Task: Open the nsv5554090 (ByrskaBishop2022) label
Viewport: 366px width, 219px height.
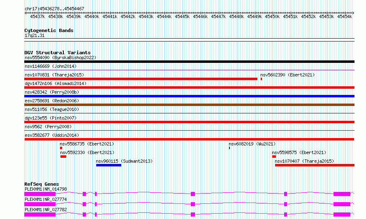Action: click(x=60, y=58)
